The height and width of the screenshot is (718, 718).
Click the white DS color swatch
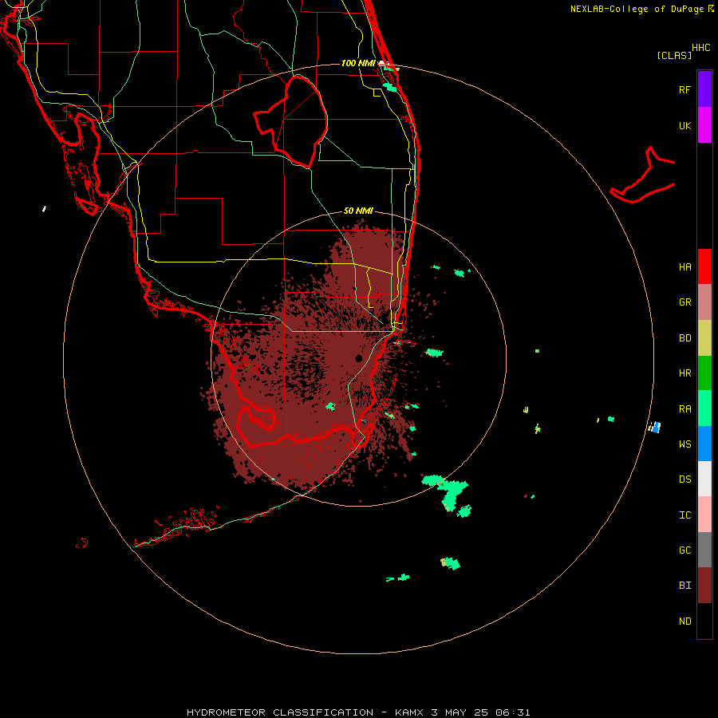[x=704, y=479]
